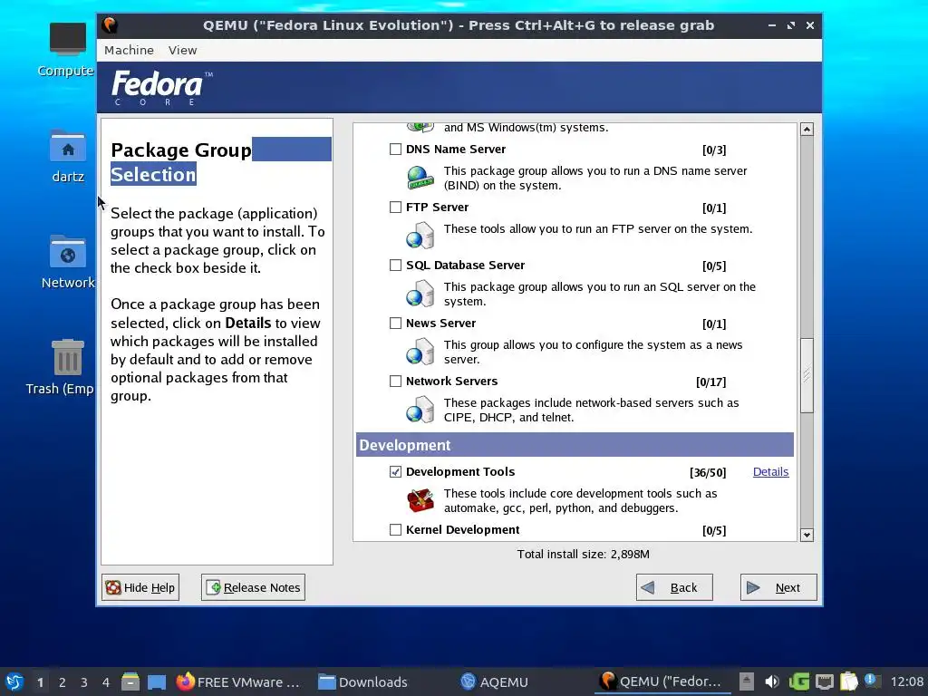The image size is (928, 696).
Task: Click the scrollbar down arrow
Action: 807,535
